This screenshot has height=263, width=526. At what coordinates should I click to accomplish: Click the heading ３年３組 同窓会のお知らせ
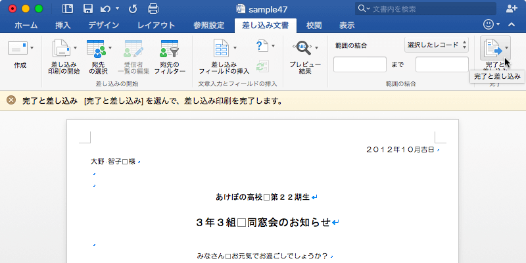pos(264,222)
